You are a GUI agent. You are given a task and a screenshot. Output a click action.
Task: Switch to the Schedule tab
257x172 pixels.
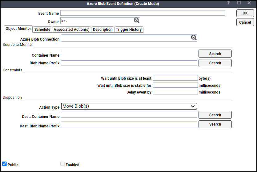42,30
